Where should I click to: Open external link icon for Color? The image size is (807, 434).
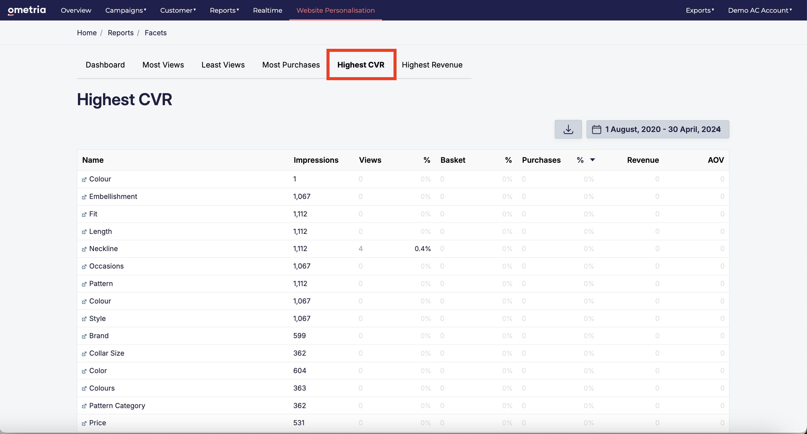[x=84, y=372]
